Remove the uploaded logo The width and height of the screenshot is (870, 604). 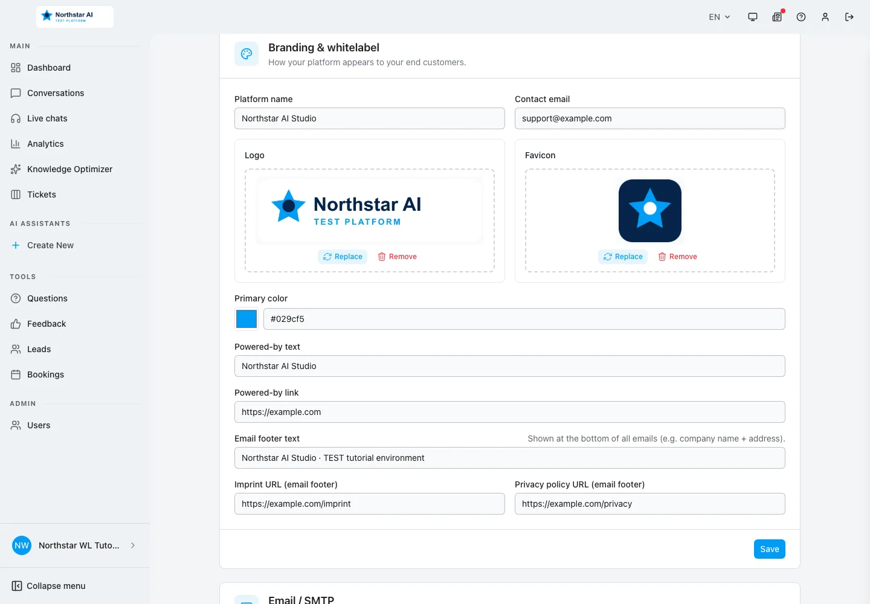pyautogui.click(x=398, y=257)
